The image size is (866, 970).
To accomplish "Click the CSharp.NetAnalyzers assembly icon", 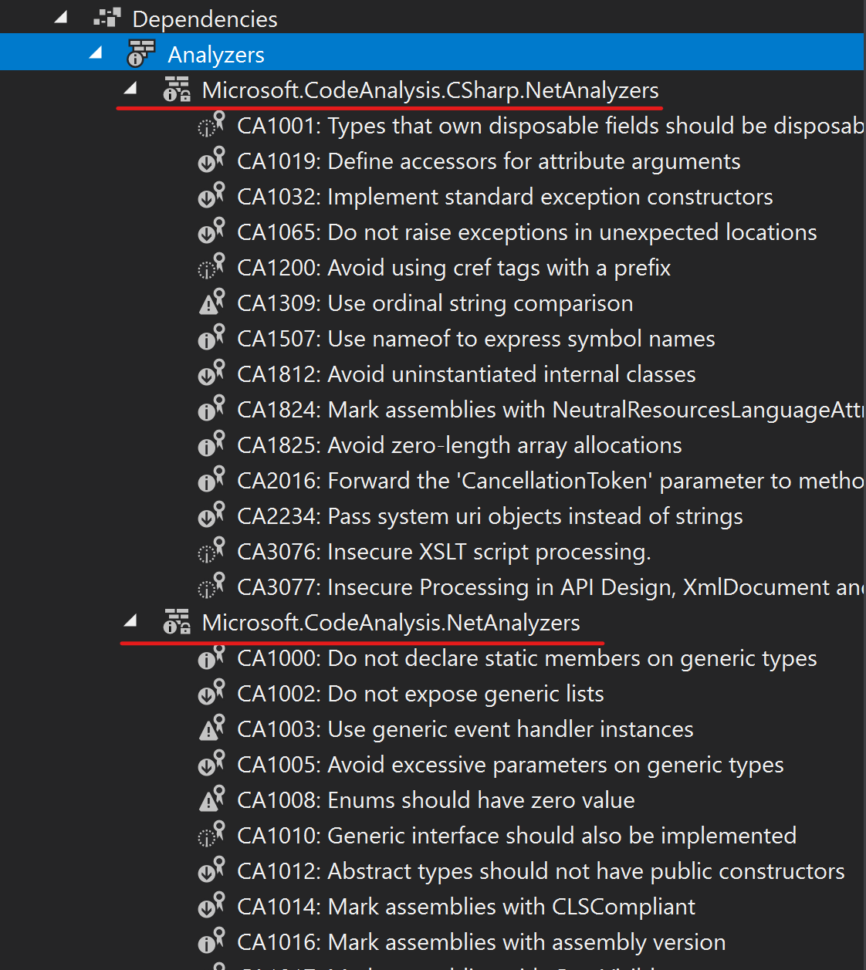I will pos(177,90).
